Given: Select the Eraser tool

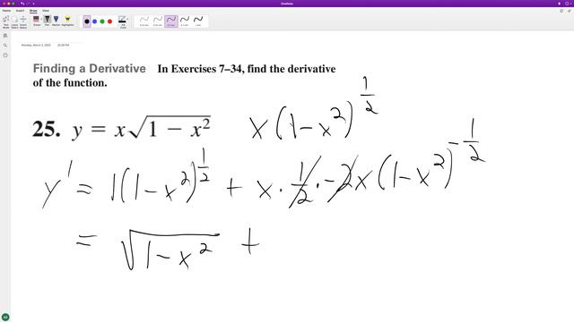Looking at the screenshot, I should pos(36,21).
